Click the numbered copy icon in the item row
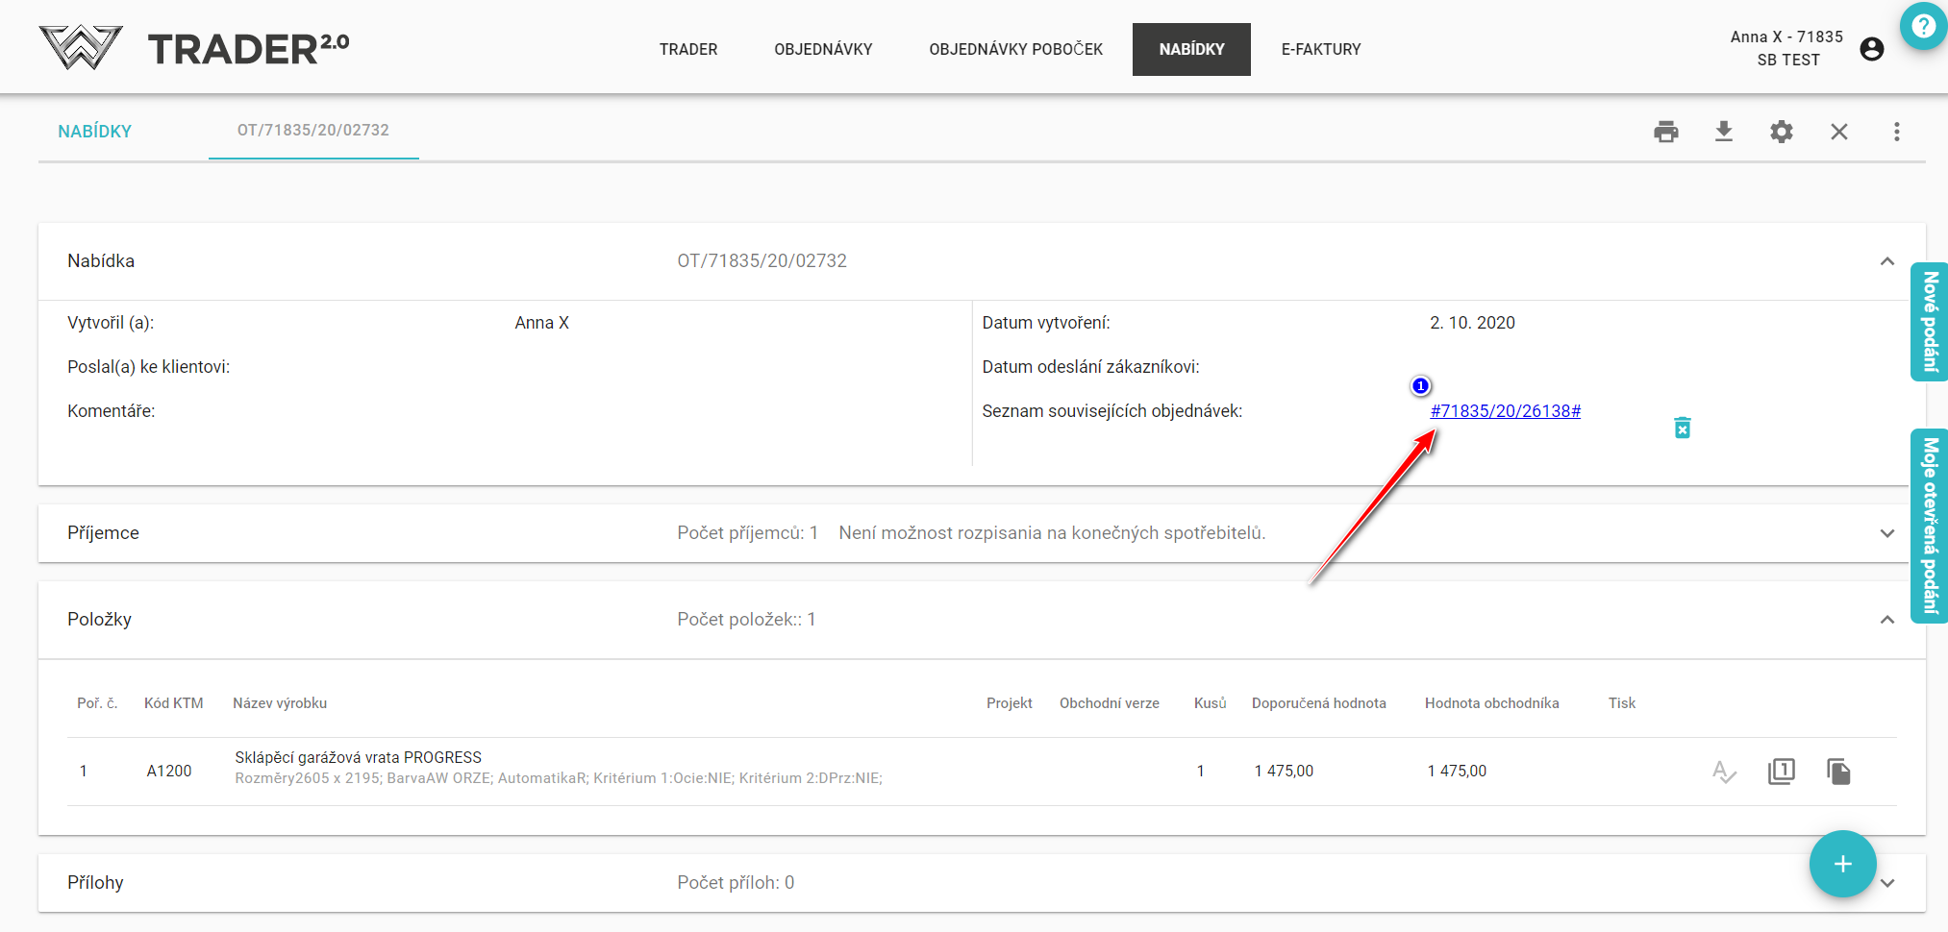The width and height of the screenshot is (1948, 932). (x=1781, y=772)
